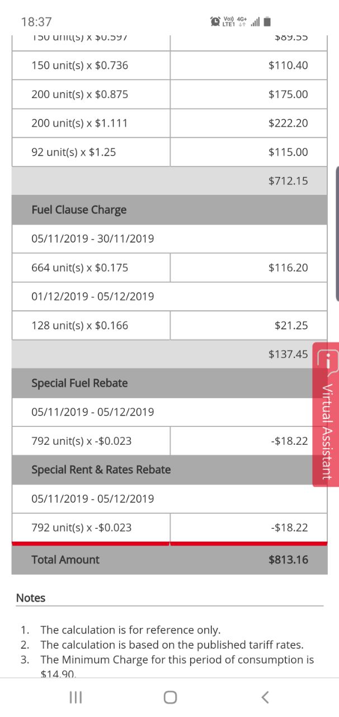Click the Virtual Assistant side tab
The height and width of the screenshot is (717, 339).
(x=326, y=415)
